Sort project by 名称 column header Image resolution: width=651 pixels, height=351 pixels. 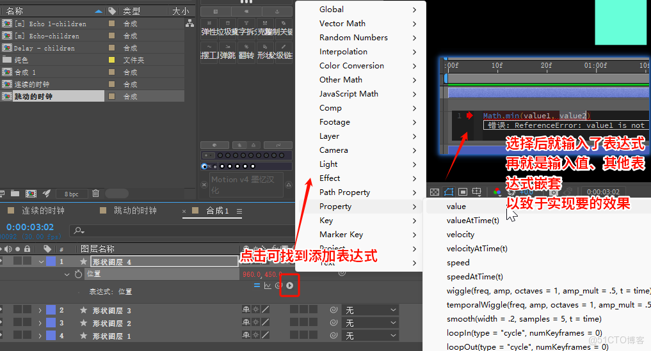click(15, 11)
